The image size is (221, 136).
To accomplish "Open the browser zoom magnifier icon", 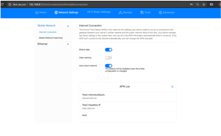I will (198, 4).
